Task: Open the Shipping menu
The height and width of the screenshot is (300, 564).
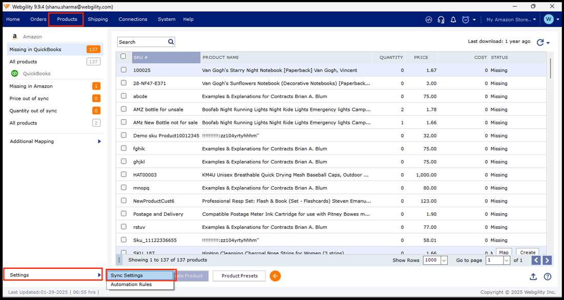Action: 97,19
